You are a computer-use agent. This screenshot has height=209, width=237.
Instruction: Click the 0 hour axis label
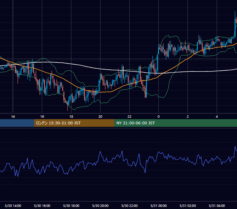(x=159, y=117)
